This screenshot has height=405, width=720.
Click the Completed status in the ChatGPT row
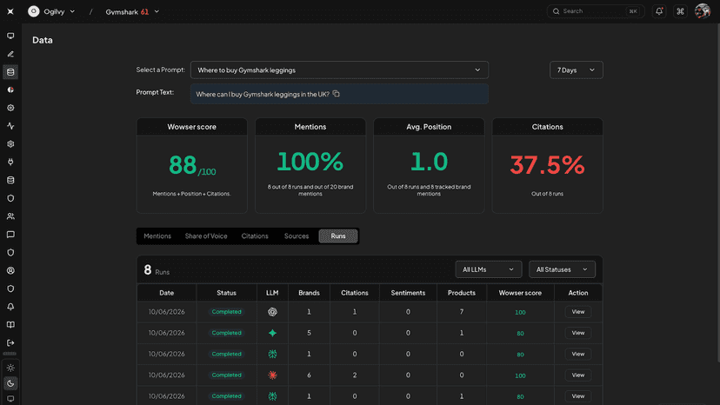[226, 312]
